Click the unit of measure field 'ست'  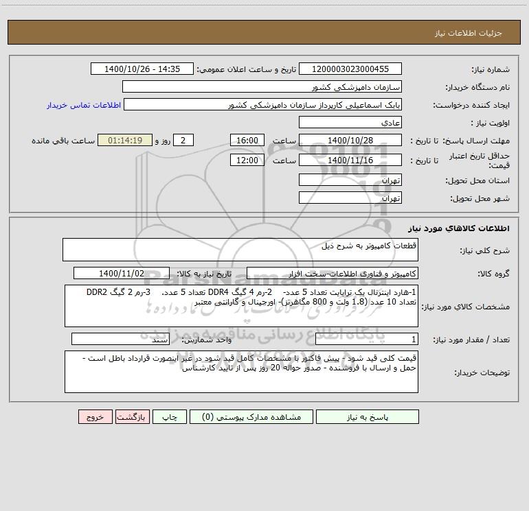120,340
